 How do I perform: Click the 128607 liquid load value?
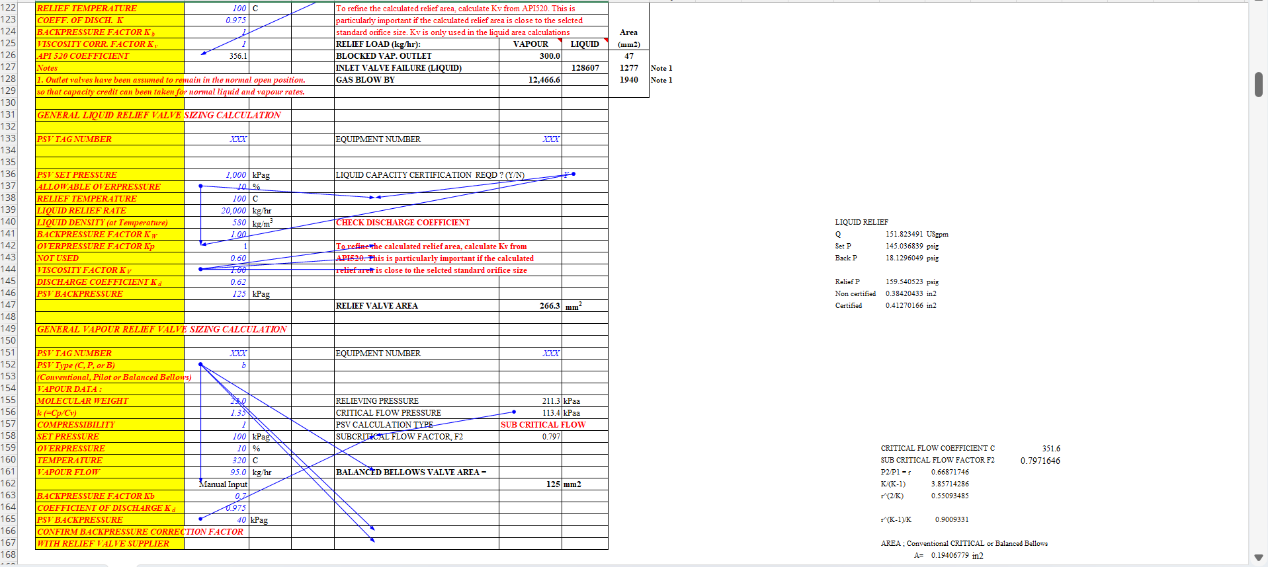pyautogui.click(x=585, y=68)
